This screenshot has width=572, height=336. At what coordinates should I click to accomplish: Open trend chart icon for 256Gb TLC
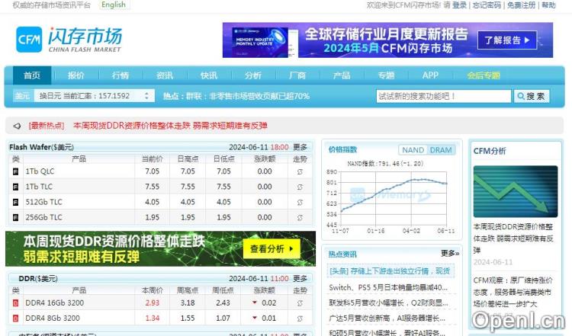[300, 218]
